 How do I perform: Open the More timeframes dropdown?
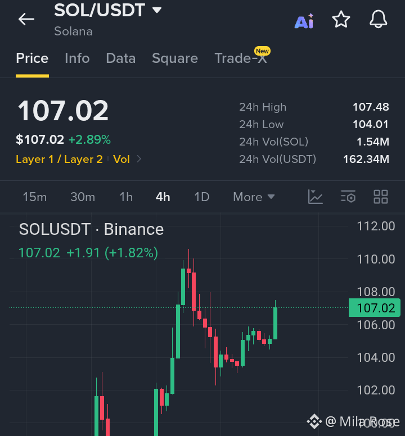[254, 197]
